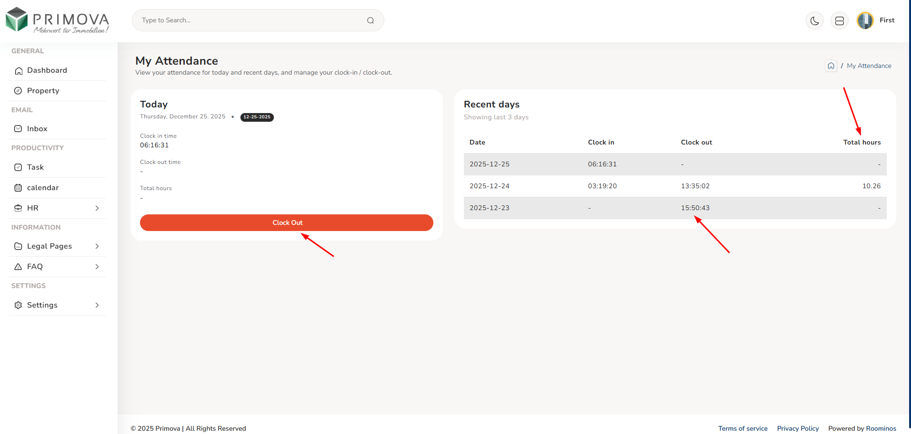
Task: Expand the FAQ submenu
Action: point(57,267)
